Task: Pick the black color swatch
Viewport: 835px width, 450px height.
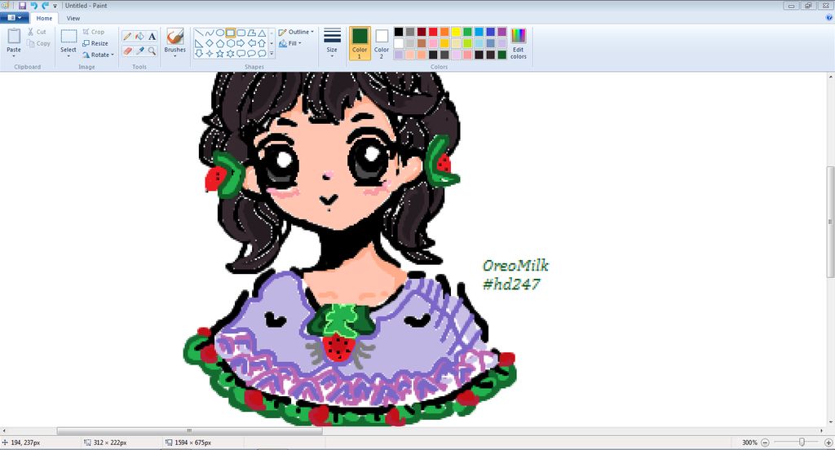Action: 398,32
